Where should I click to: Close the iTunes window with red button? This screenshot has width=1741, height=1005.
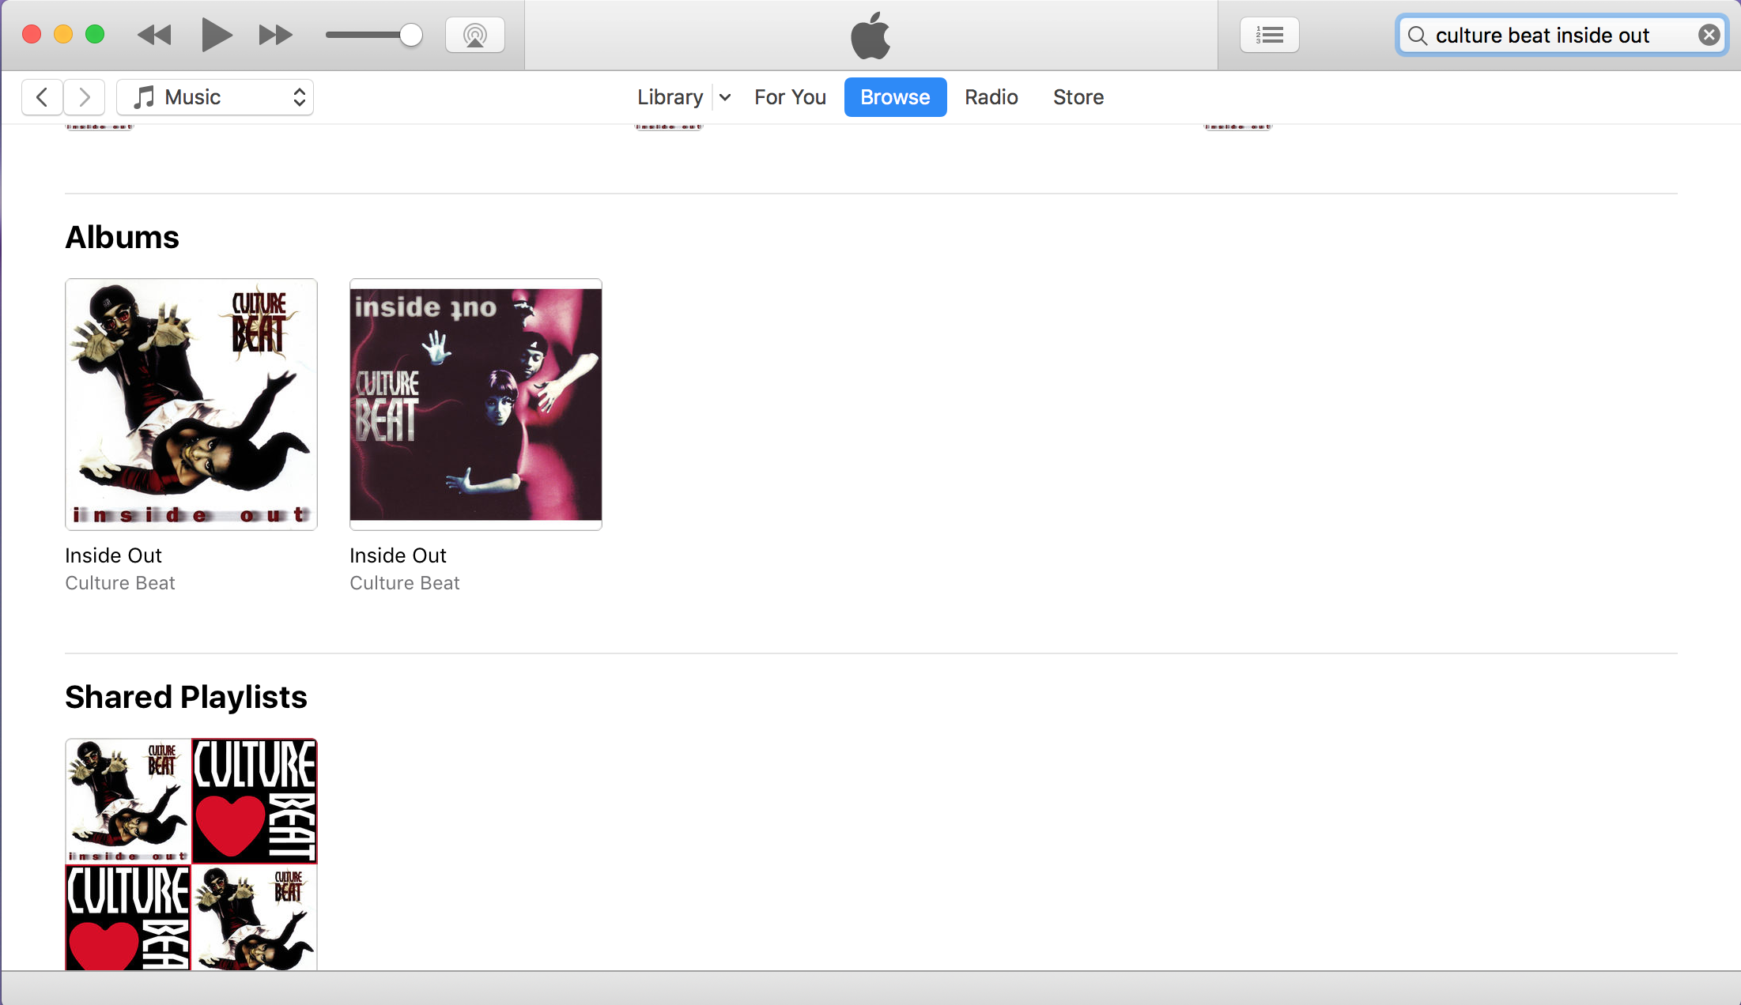pos(32,34)
